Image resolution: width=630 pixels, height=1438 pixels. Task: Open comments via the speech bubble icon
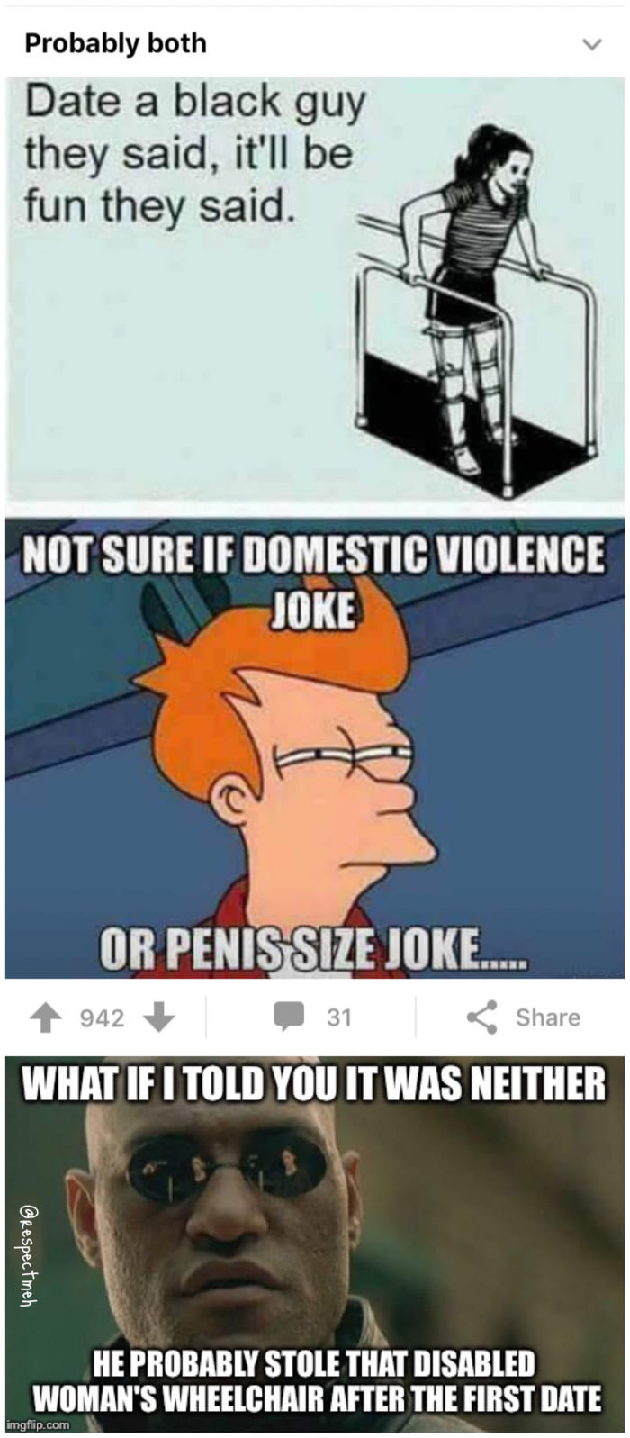click(x=289, y=1017)
